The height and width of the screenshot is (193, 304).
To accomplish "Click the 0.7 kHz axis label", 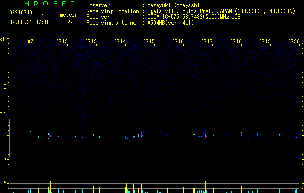I will (4, 159).
